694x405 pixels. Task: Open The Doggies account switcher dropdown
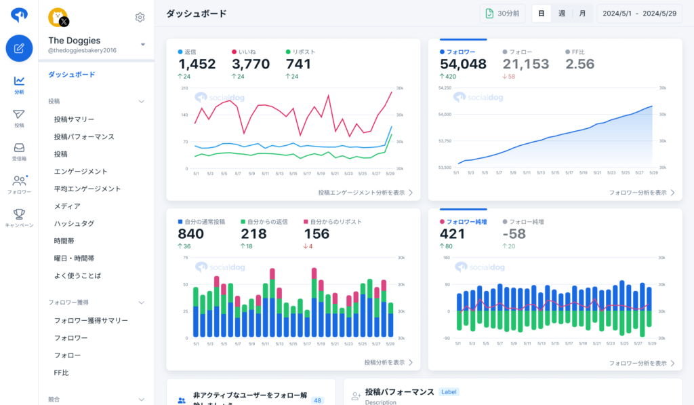click(x=142, y=45)
